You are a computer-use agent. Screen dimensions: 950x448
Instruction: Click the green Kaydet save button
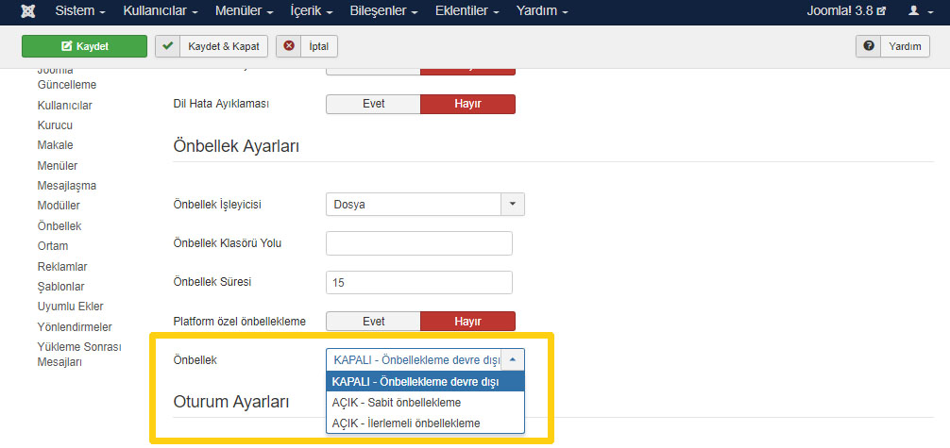(x=84, y=46)
